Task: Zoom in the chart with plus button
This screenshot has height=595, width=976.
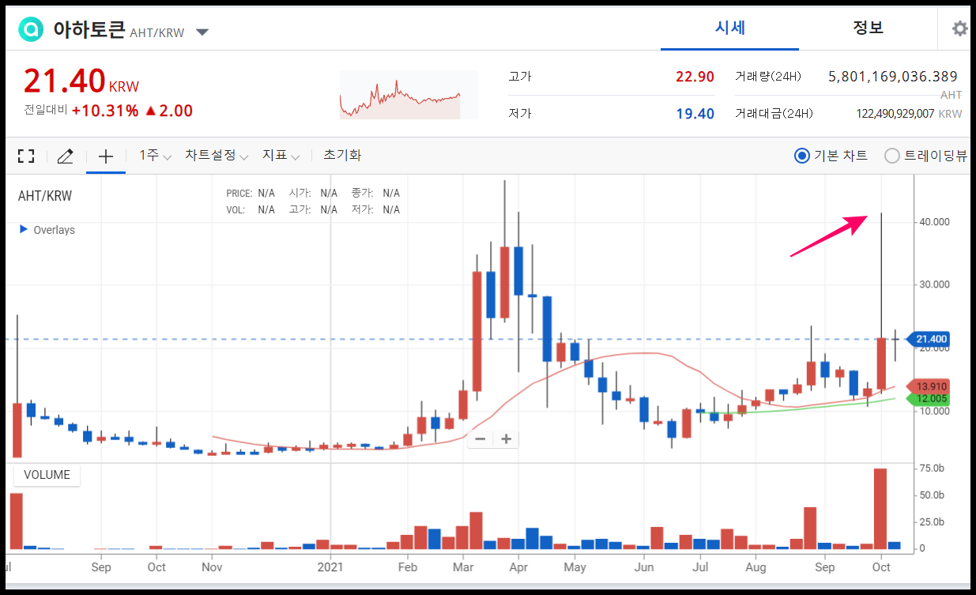Action: coord(507,439)
